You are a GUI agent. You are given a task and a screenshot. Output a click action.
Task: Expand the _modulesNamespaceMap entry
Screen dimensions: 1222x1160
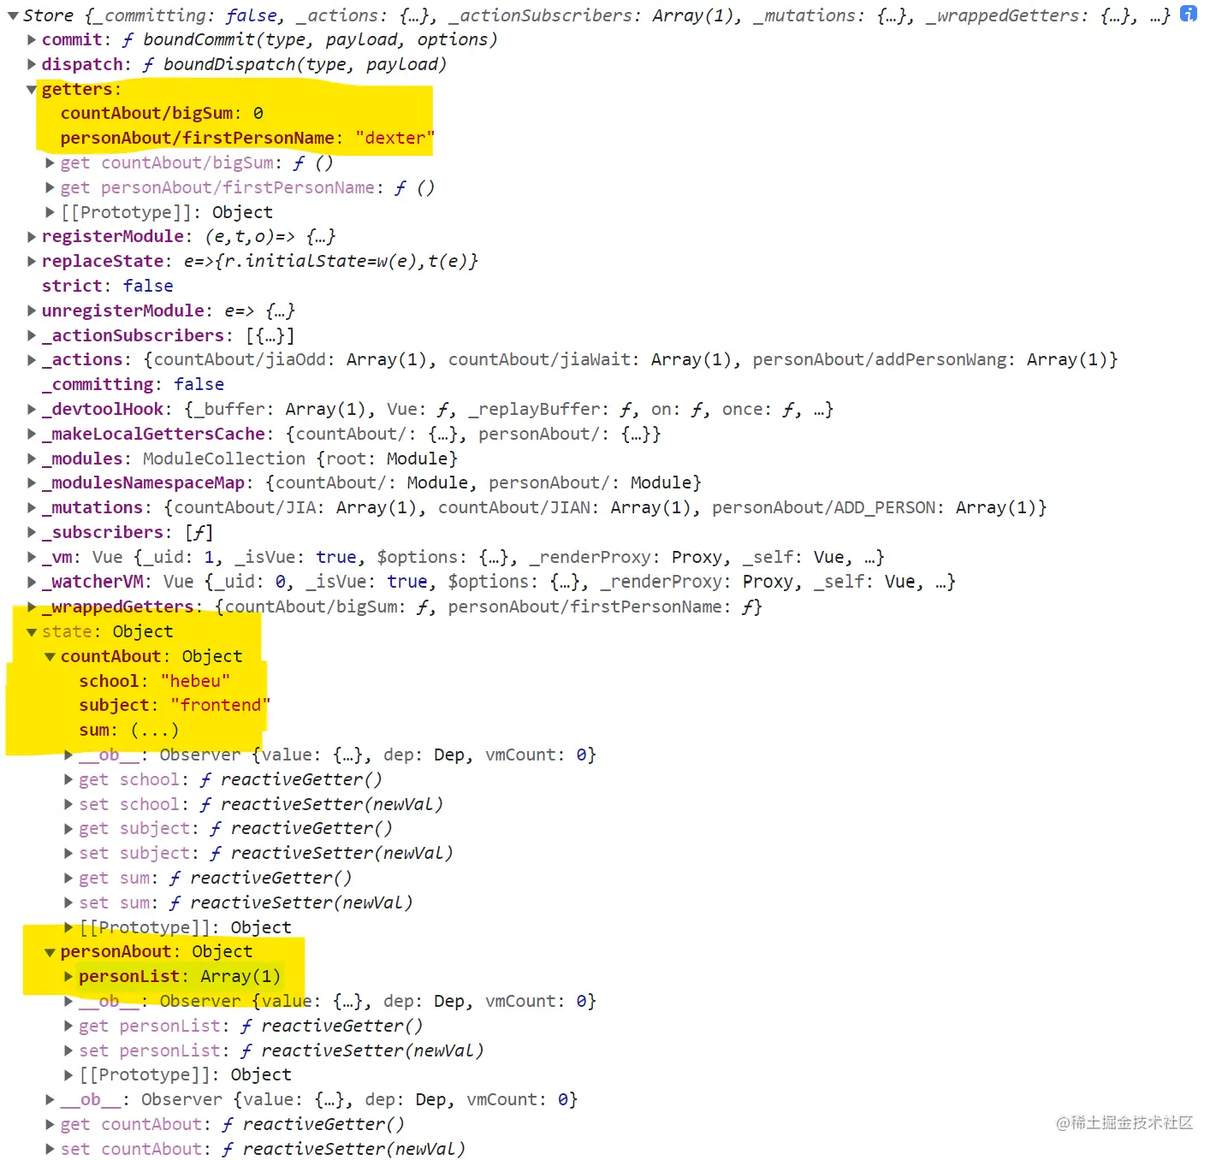(32, 483)
